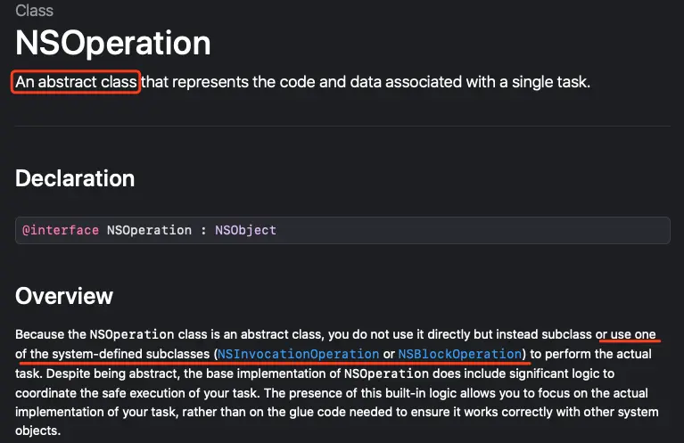Viewport: 684px width, 443px height.
Task: Click the underlined system-defined subclasses text
Action: click(x=131, y=354)
